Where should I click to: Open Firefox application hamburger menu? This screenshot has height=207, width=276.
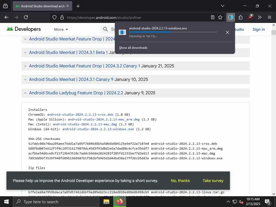(270, 17)
